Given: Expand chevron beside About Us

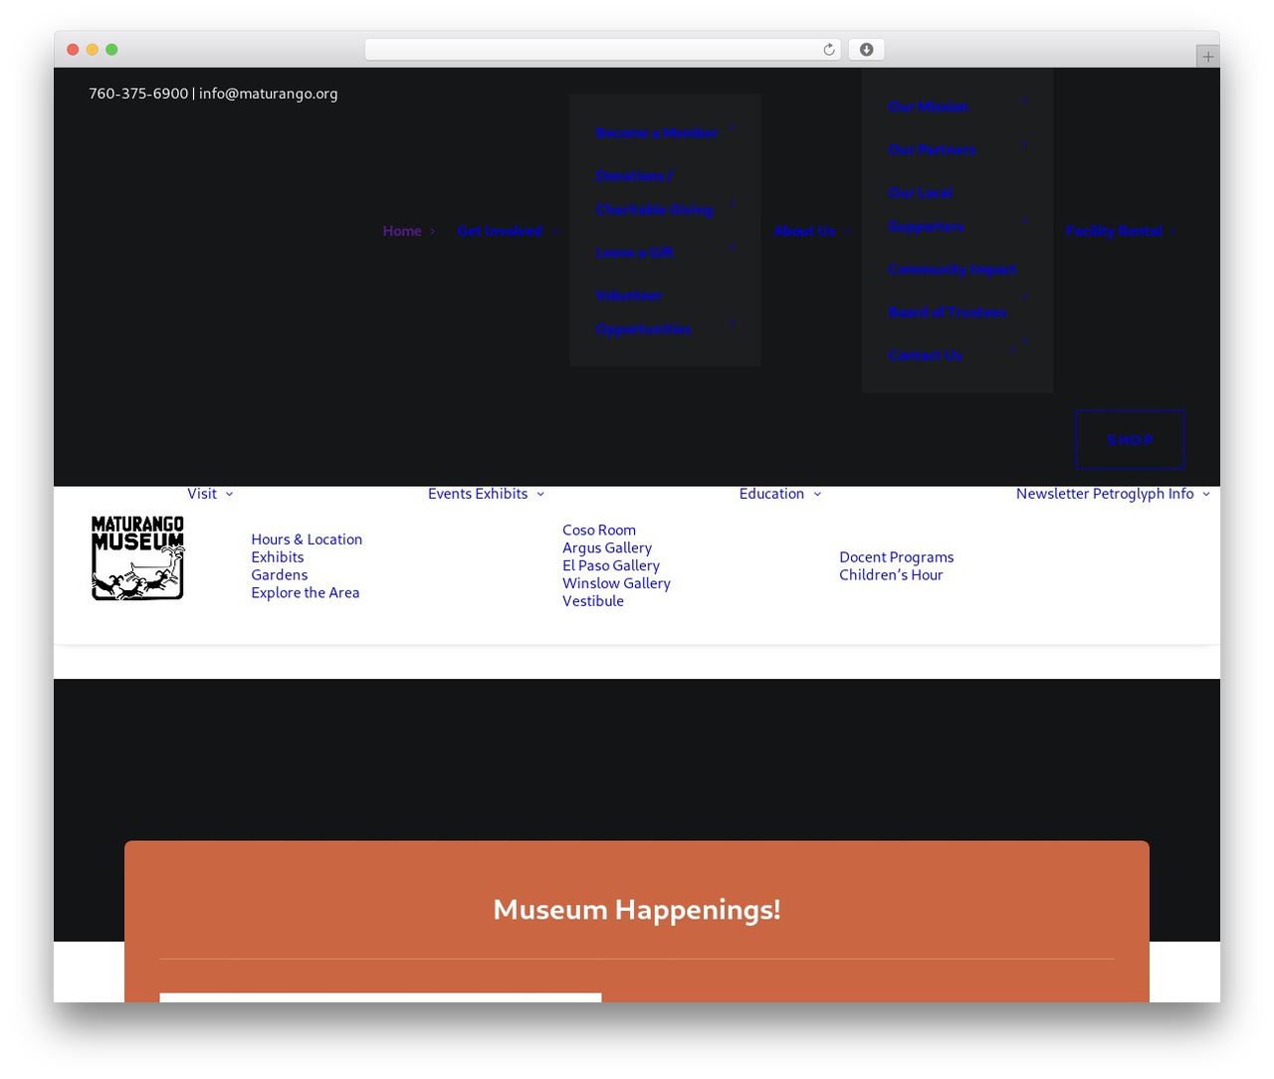Looking at the screenshot, I should (848, 231).
